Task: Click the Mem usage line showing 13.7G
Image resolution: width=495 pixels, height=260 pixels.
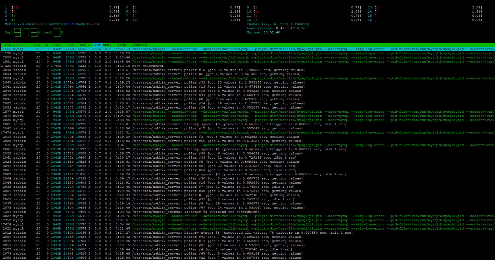Action: tap(52, 24)
